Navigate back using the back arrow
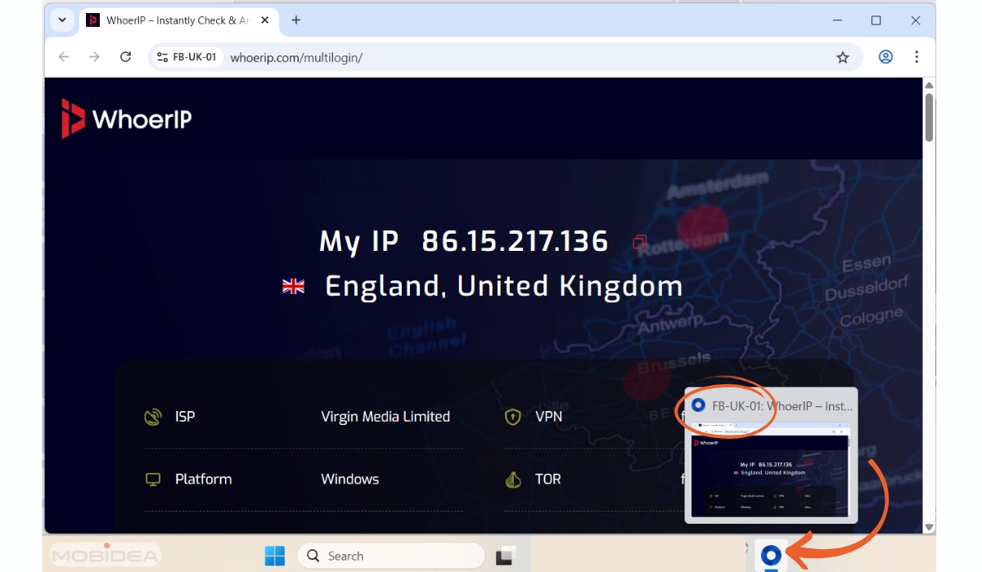 point(63,57)
